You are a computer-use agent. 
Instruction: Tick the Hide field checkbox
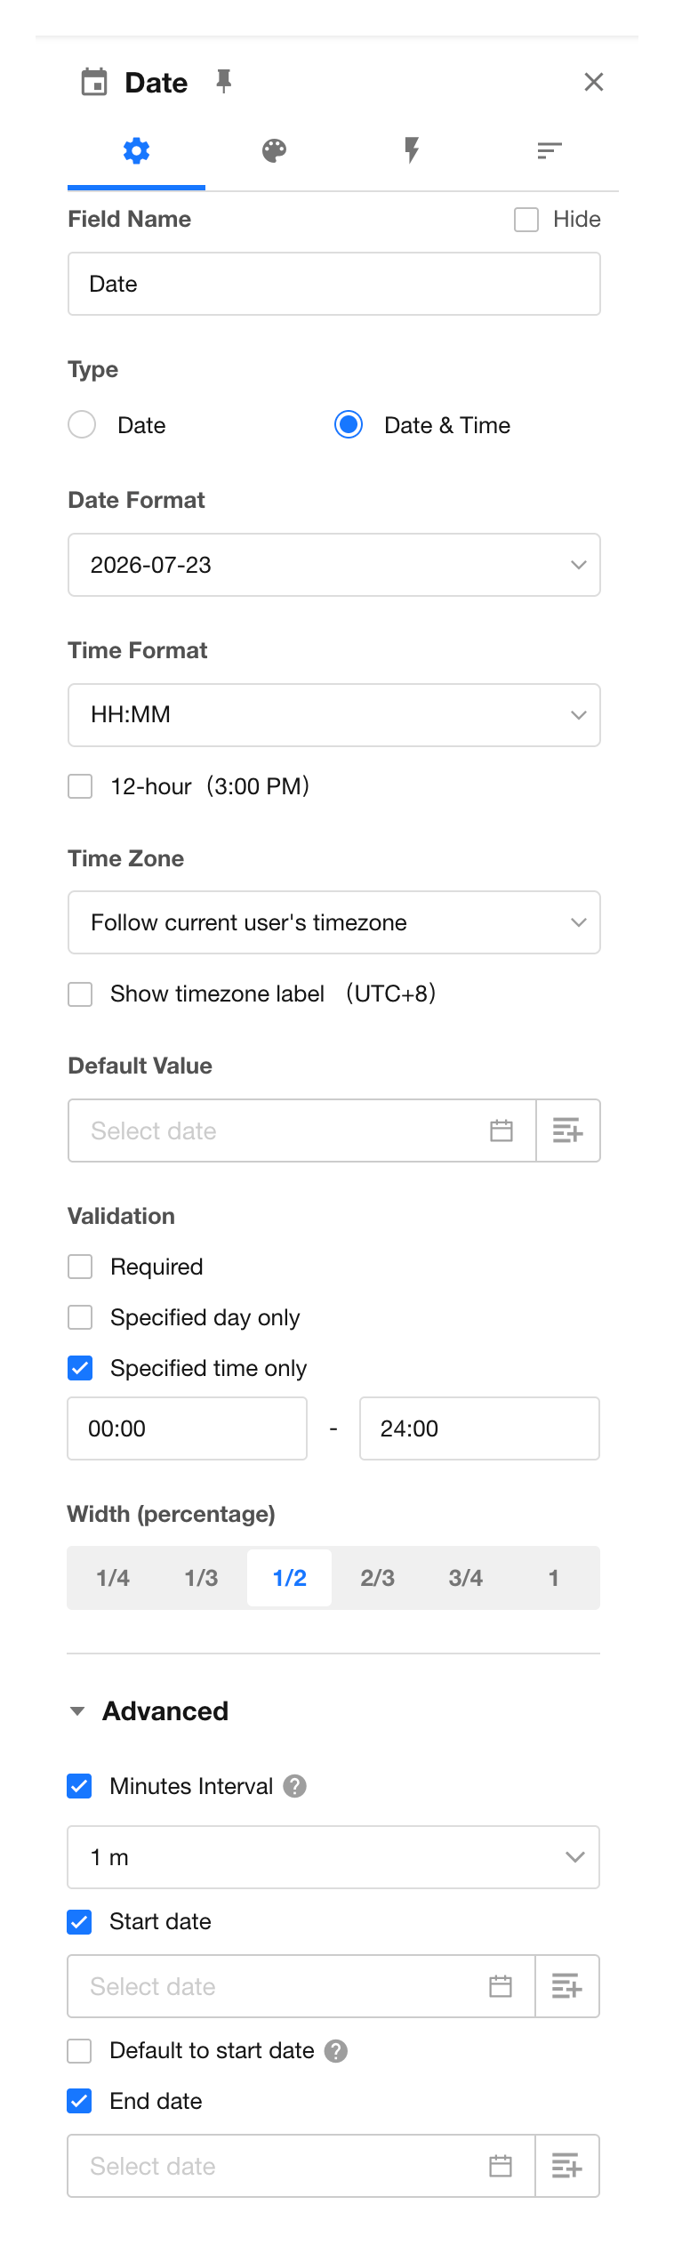click(526, 220)
